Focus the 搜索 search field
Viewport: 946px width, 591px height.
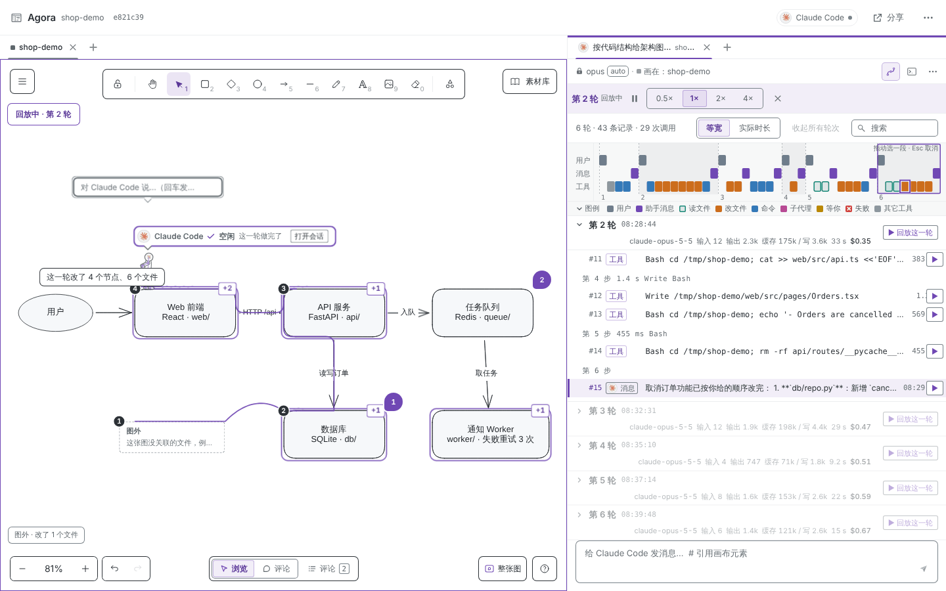[895, 128]
